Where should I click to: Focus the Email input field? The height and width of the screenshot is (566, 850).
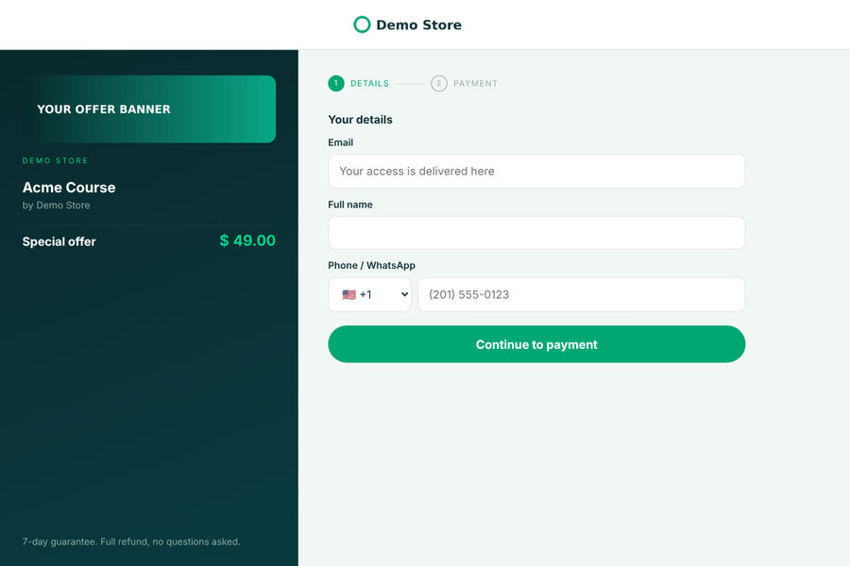point(536,171)
